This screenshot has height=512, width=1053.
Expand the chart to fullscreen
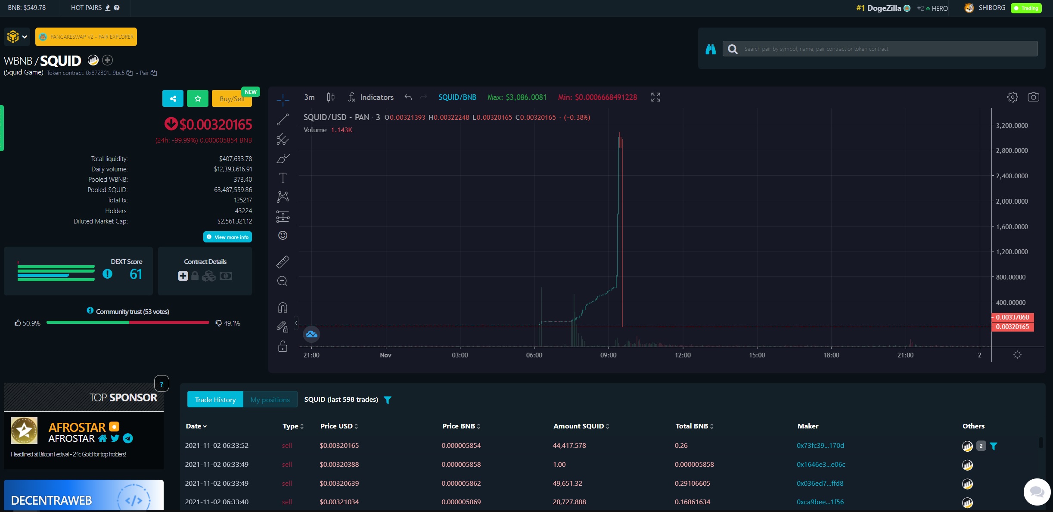pyautogui.click(x=655, y=97)
